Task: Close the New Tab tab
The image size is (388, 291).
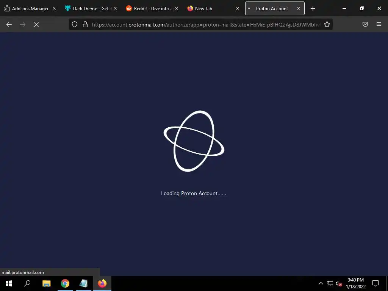Action: 238,8
